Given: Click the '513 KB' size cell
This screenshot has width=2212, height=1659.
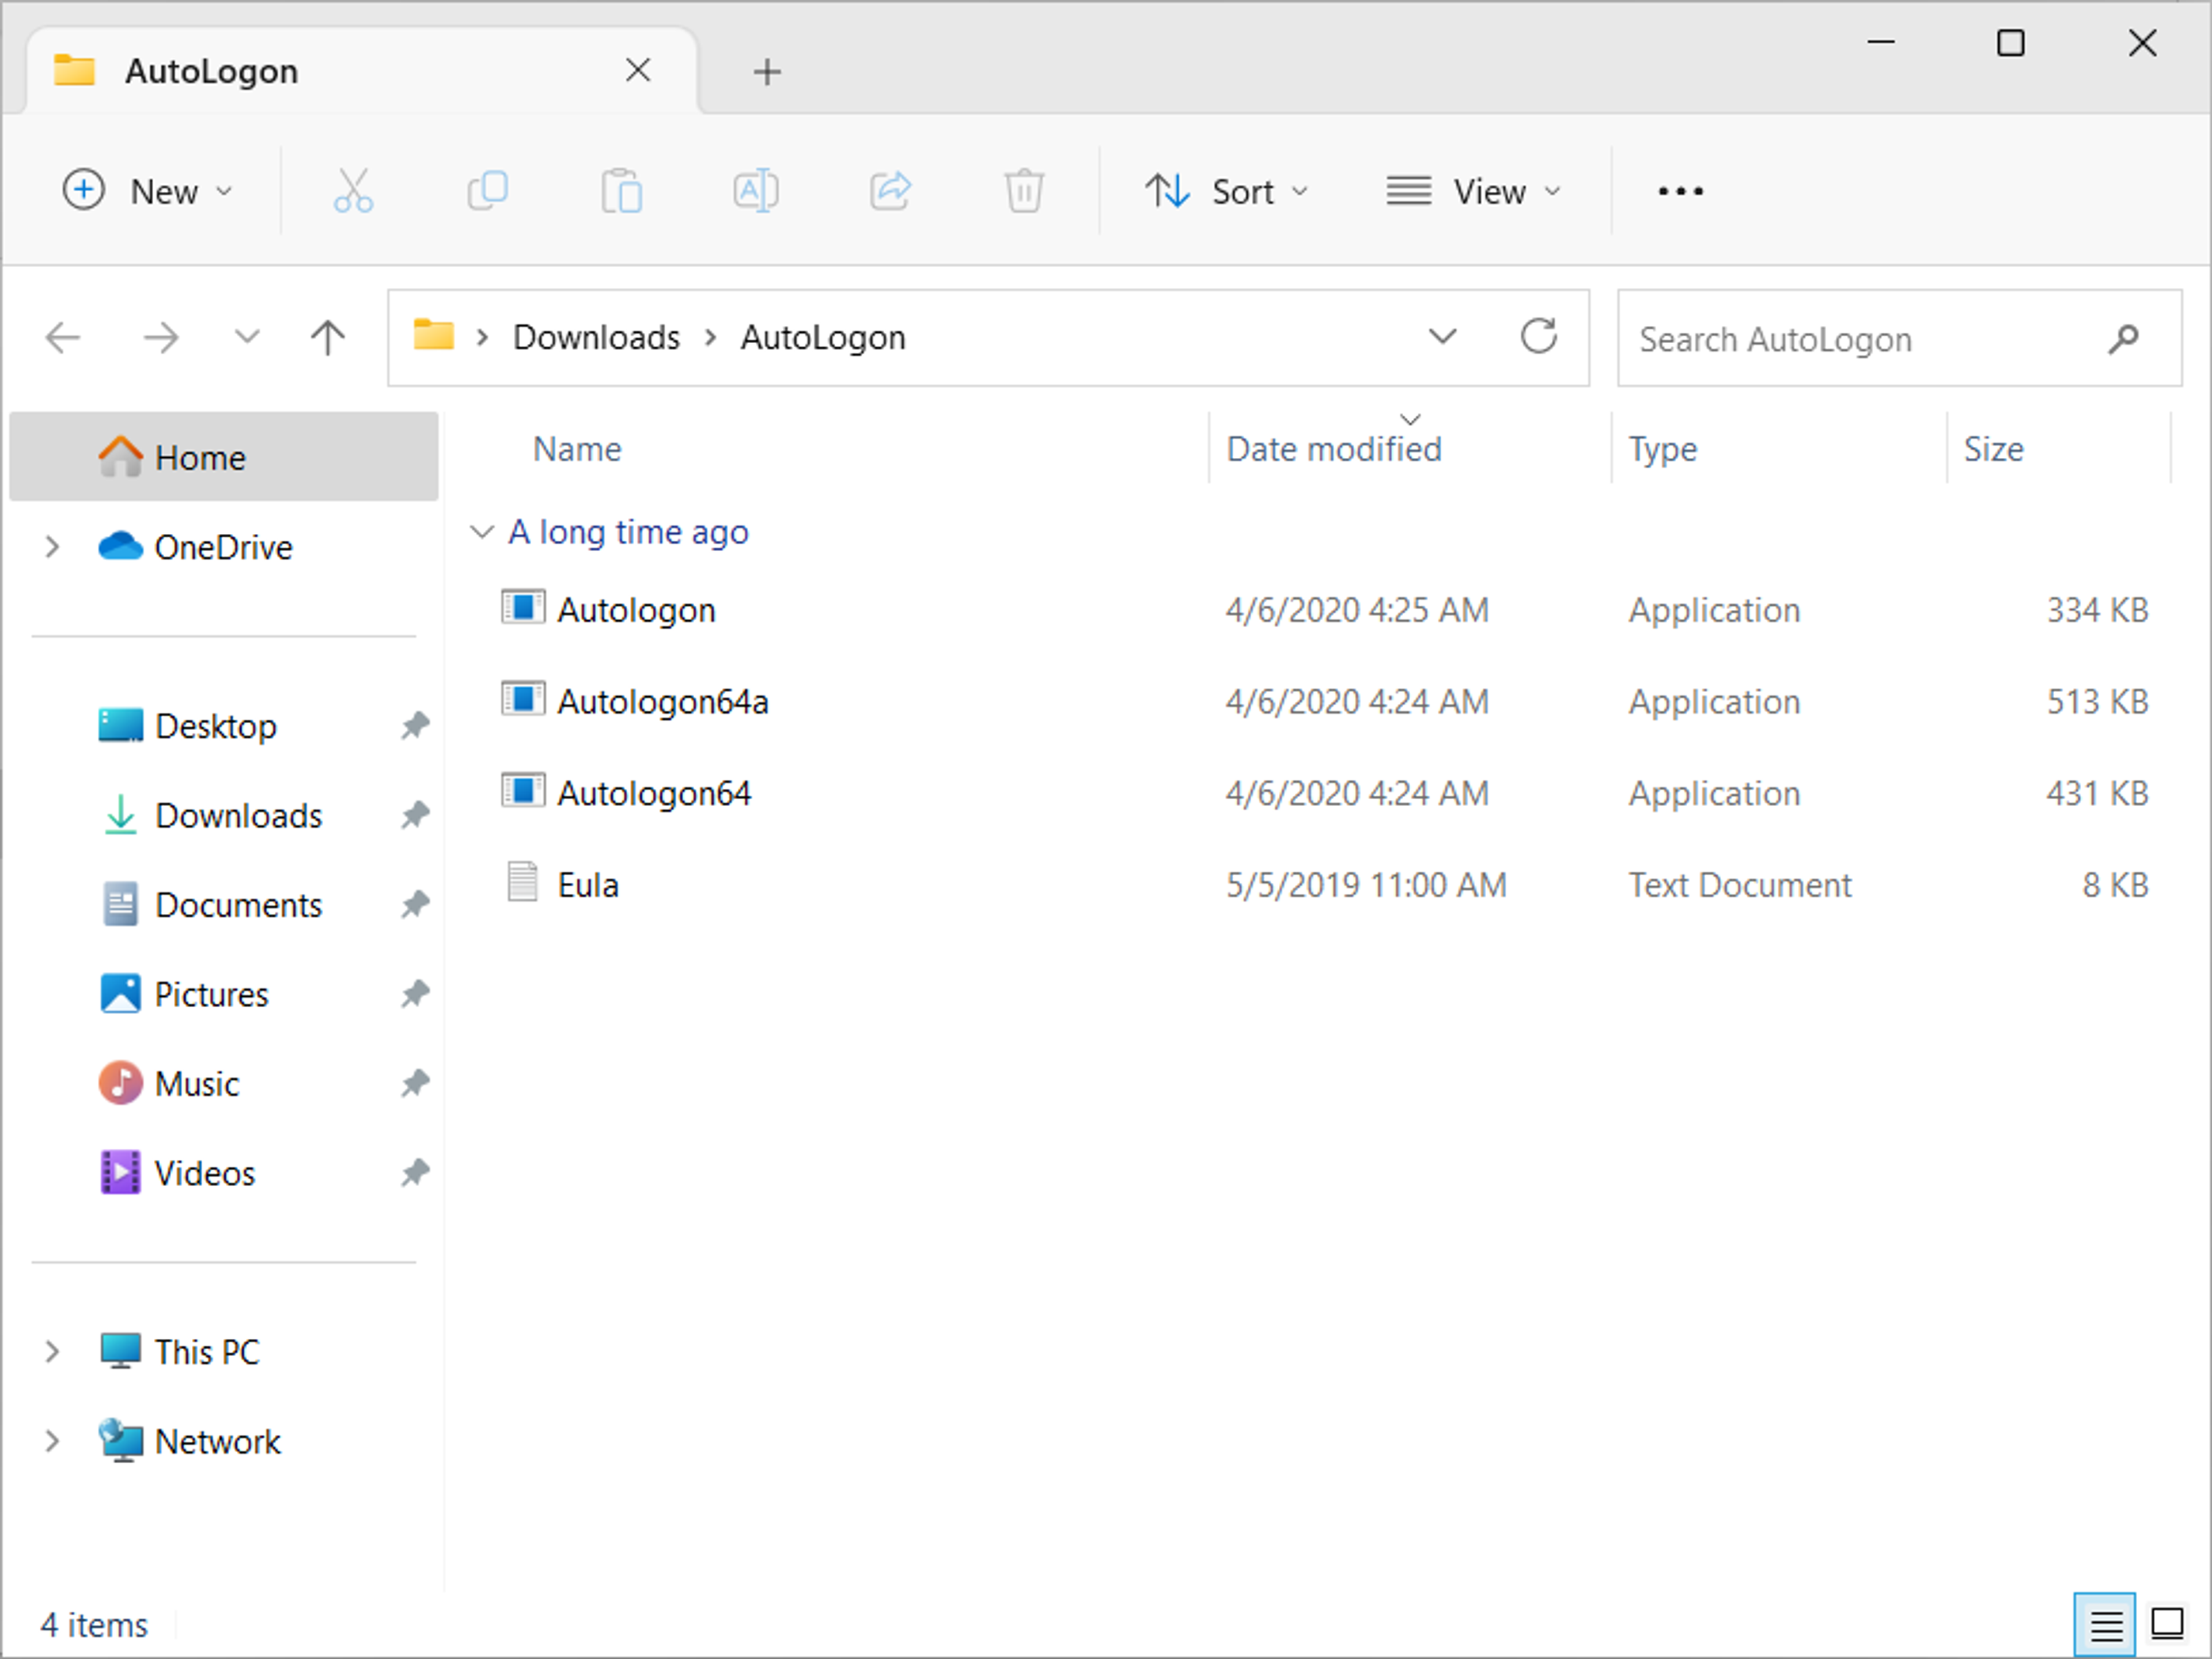Looking at the screenshot, I should click(2097, 701).
